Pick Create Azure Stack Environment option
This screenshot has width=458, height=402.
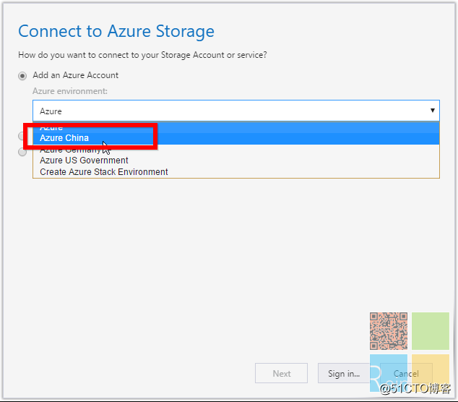pyautogui.click(x=236, y=172)
